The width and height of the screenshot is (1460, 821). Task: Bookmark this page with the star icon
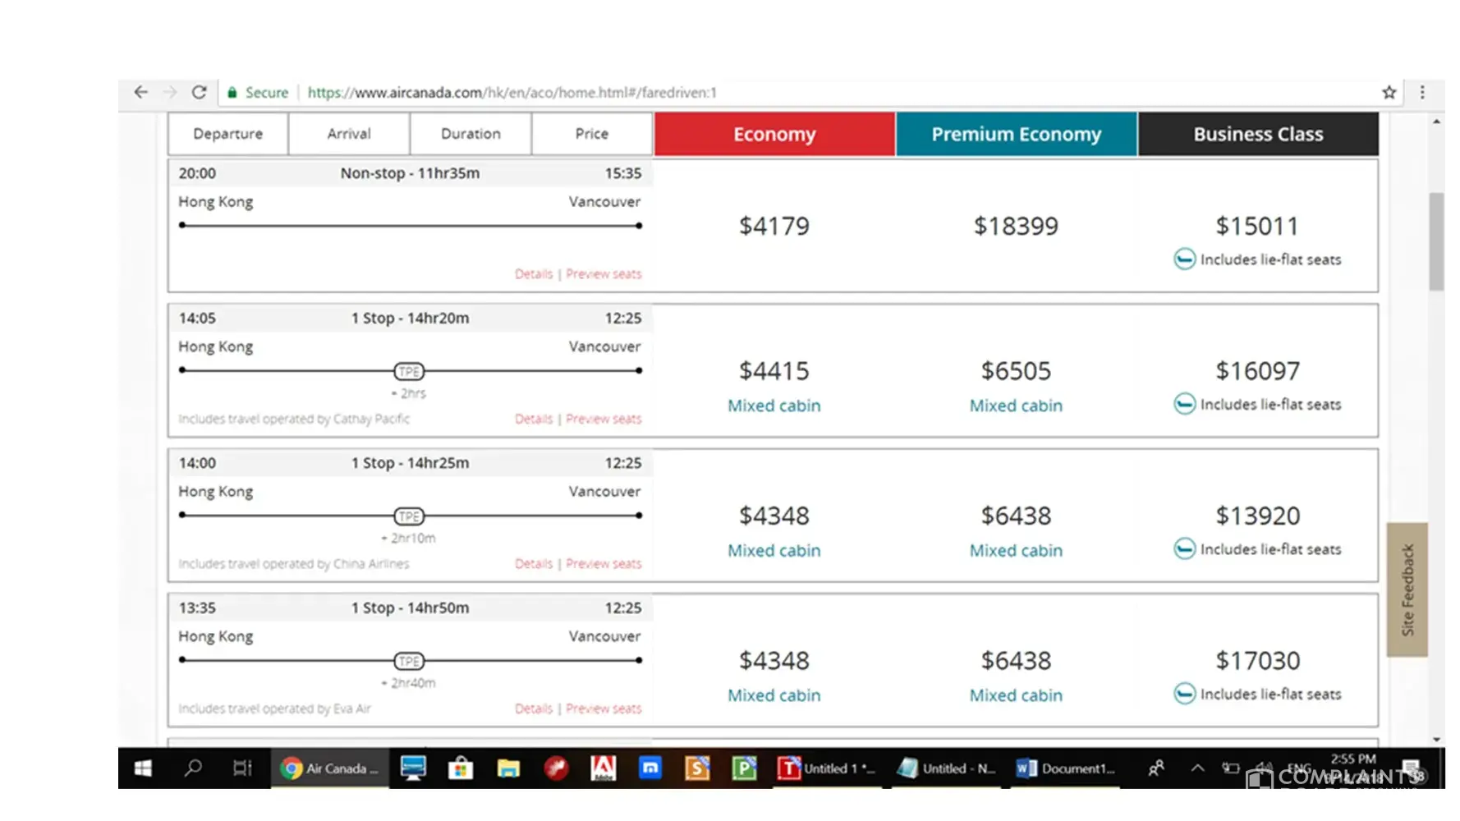pyautogui.click(x=1389, y=93)
